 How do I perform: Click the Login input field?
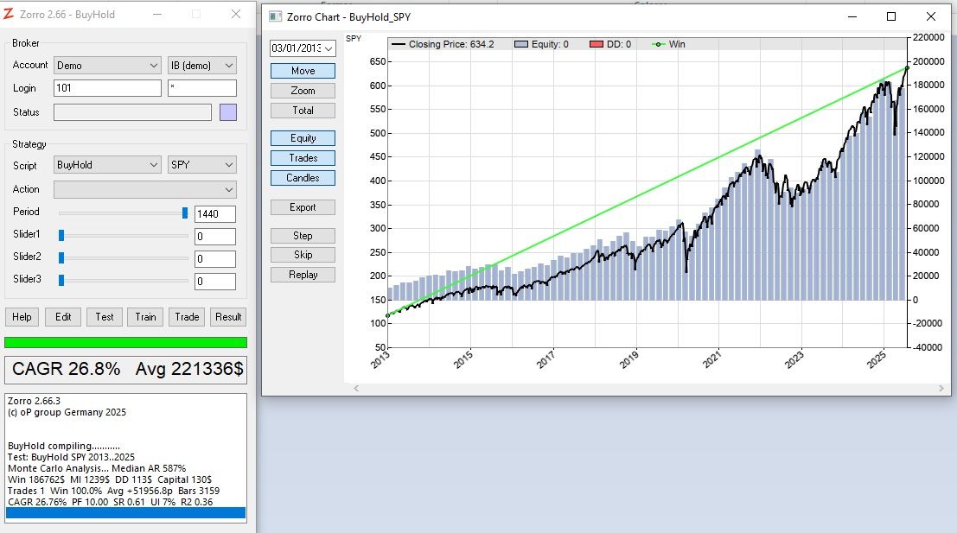(107, 88)
